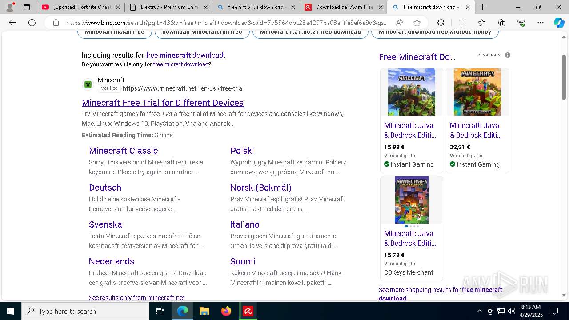Open the notification center icon
Screen dimensions: 569x320
(554, 311)
